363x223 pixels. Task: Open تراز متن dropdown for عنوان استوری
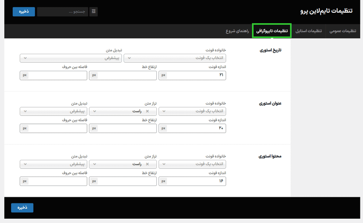point(123,111)
